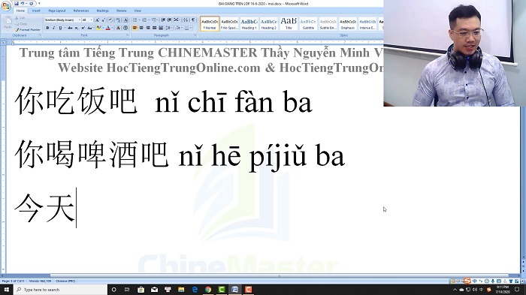
Task: Click the Enclose Characters icon
Action: click(125, 28)
